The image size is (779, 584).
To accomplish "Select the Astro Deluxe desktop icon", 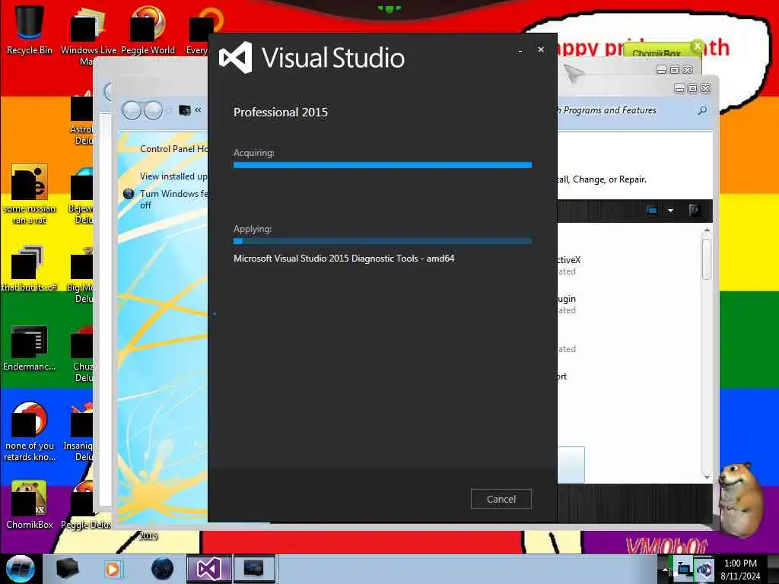I will (81, 119).
